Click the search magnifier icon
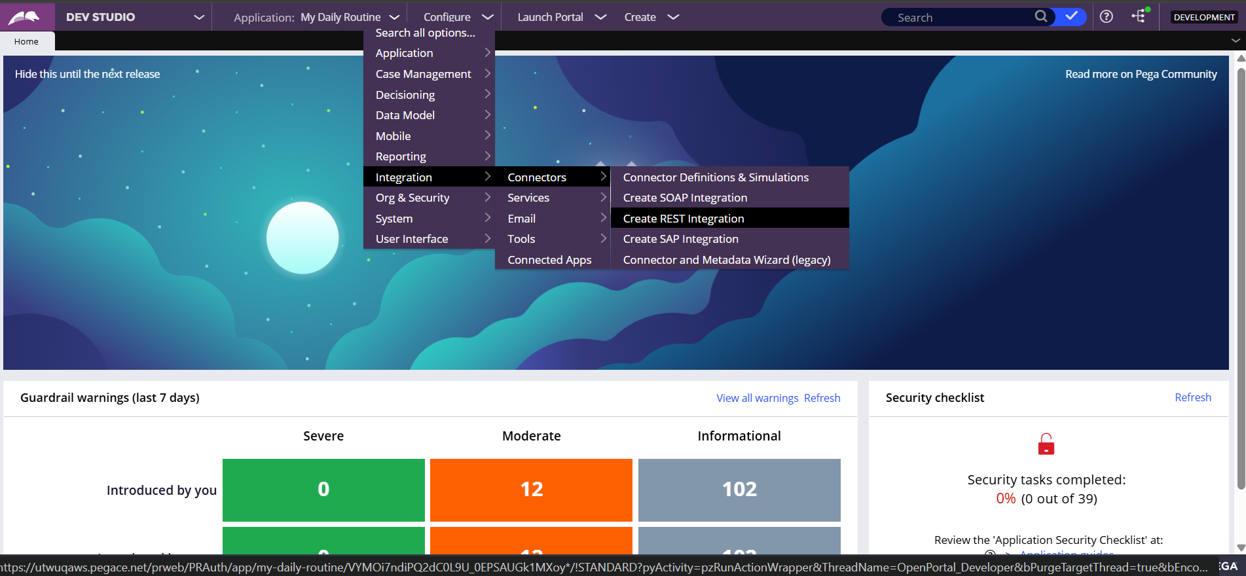Screen dimensions: 1246x576 (1040, 16)
